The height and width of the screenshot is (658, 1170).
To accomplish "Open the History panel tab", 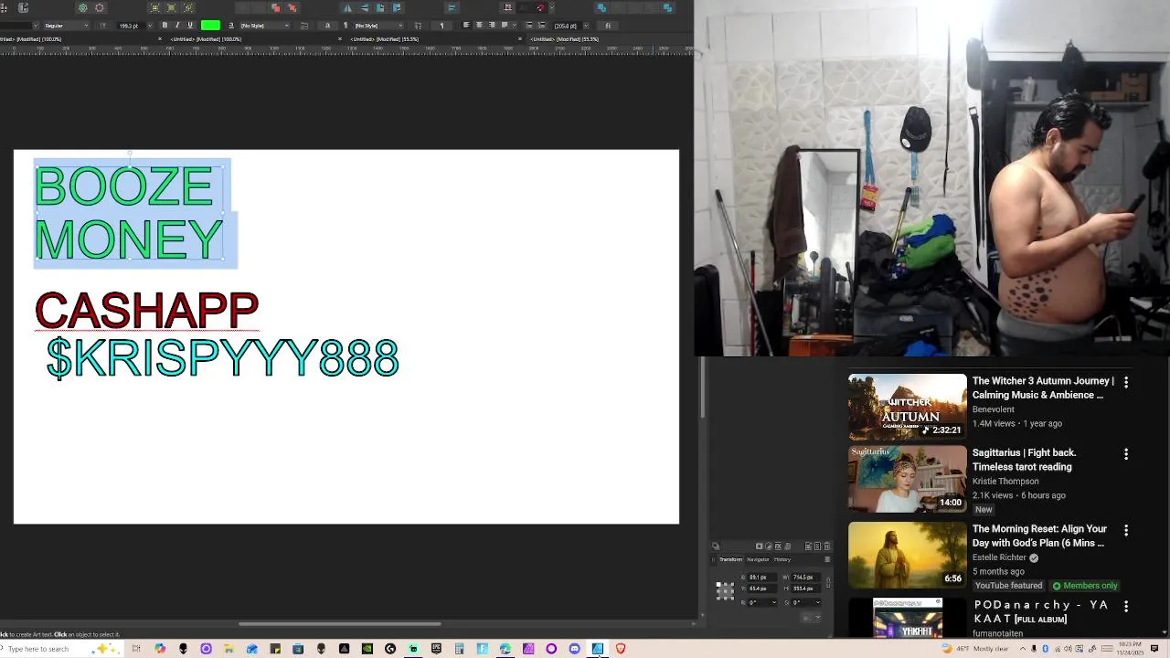I will point(782,559).
